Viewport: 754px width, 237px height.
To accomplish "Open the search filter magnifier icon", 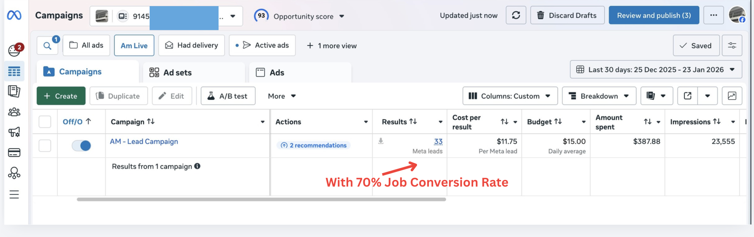I will tap(47, 46).
